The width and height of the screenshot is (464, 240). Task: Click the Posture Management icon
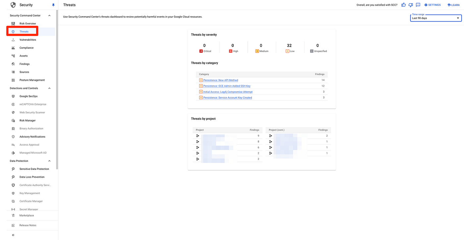(13, 80)
